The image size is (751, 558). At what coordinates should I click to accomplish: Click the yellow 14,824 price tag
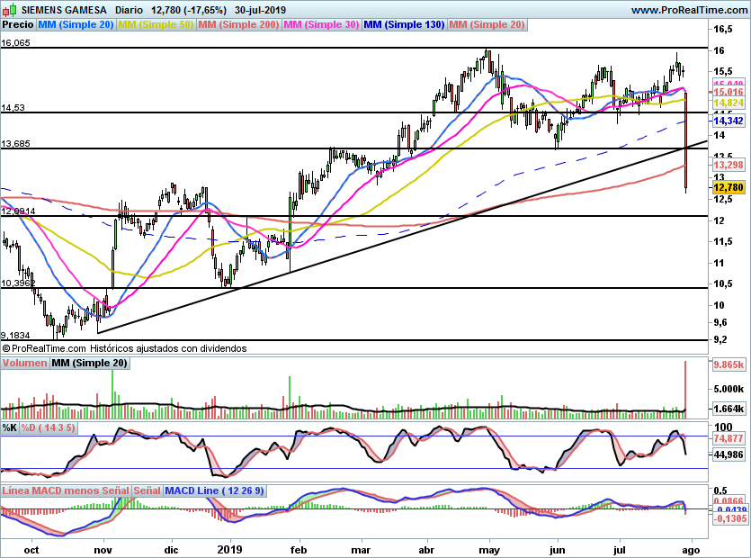pyautogui.click(x=729, y=103)
